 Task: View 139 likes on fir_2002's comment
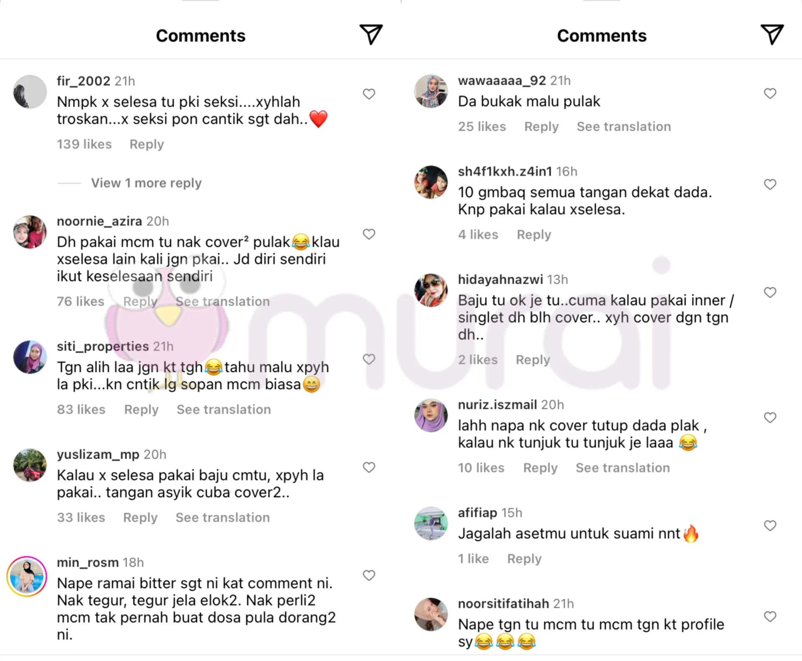tap(84, 144)
